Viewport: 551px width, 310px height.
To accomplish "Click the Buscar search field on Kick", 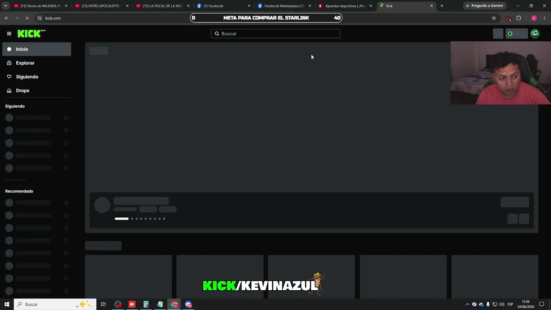I will pyautogui.click(x=275, y=34).
